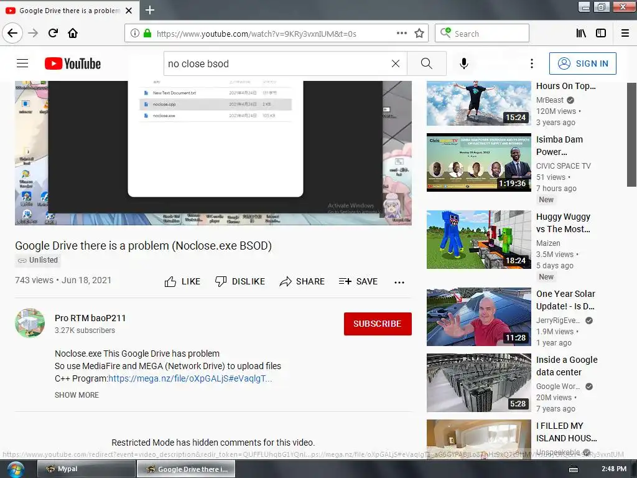Click the SIGN IN button

582,63
